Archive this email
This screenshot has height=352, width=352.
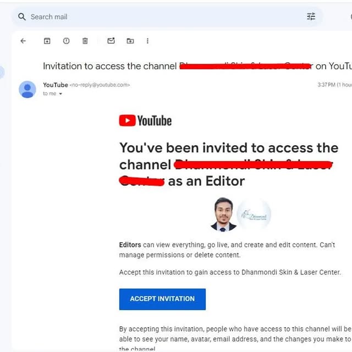click(47, 41)
